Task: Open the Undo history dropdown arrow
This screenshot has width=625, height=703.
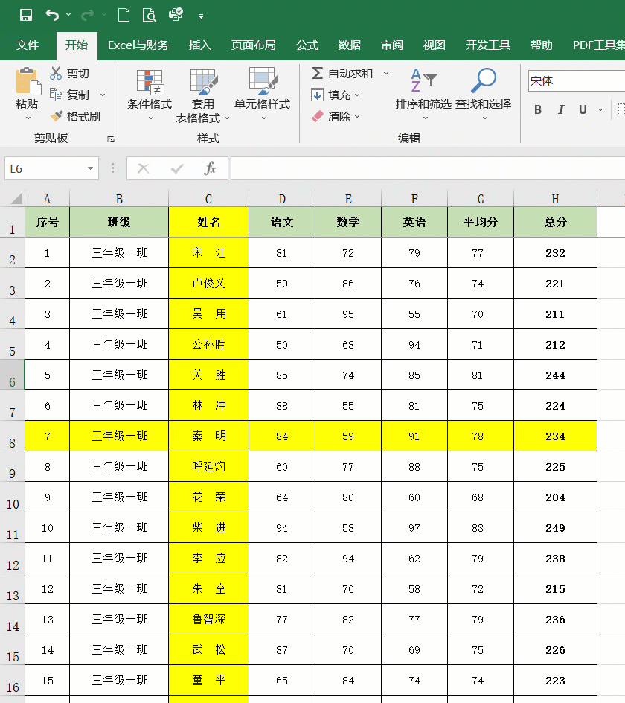Action: 68,15
